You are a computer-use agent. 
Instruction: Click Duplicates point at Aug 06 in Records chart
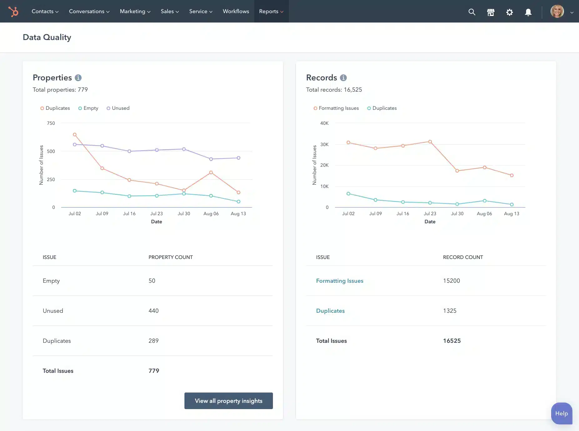[x=485, y=201]
